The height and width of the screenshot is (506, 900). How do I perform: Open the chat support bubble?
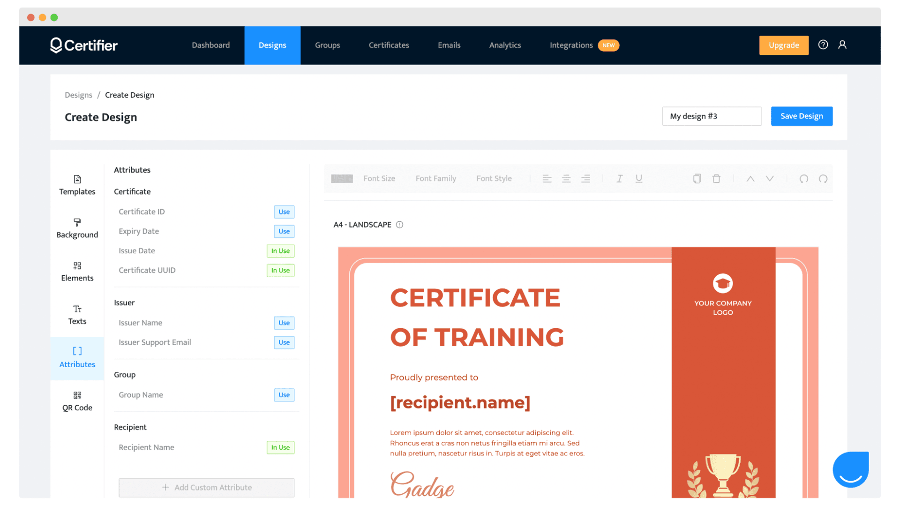[850, 469]
